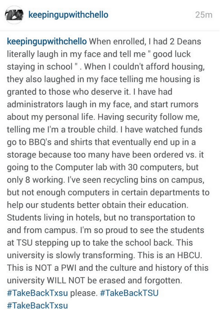
Task: Click the 25m post timestamp
Action: pos(204,15)
